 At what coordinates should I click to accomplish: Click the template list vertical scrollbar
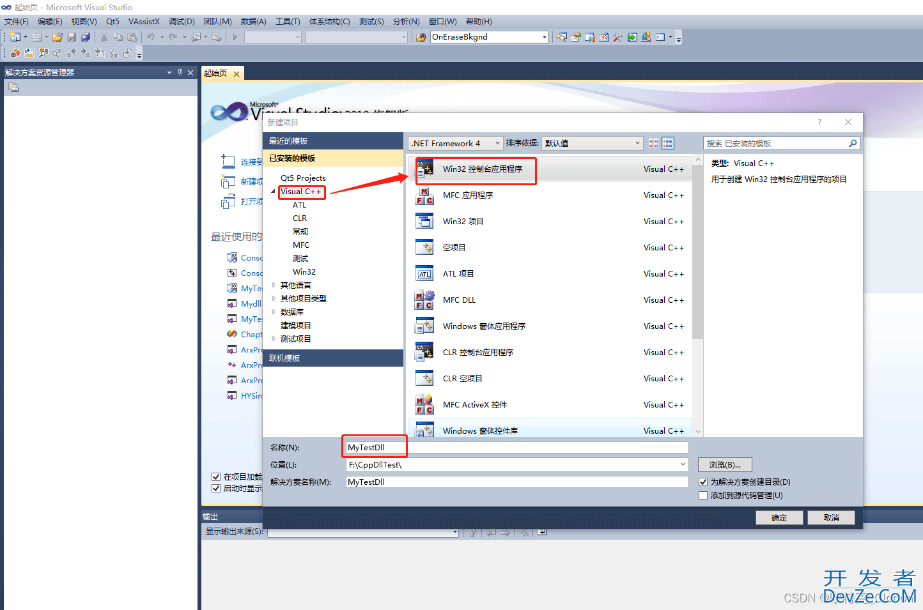tap(698, 296)
